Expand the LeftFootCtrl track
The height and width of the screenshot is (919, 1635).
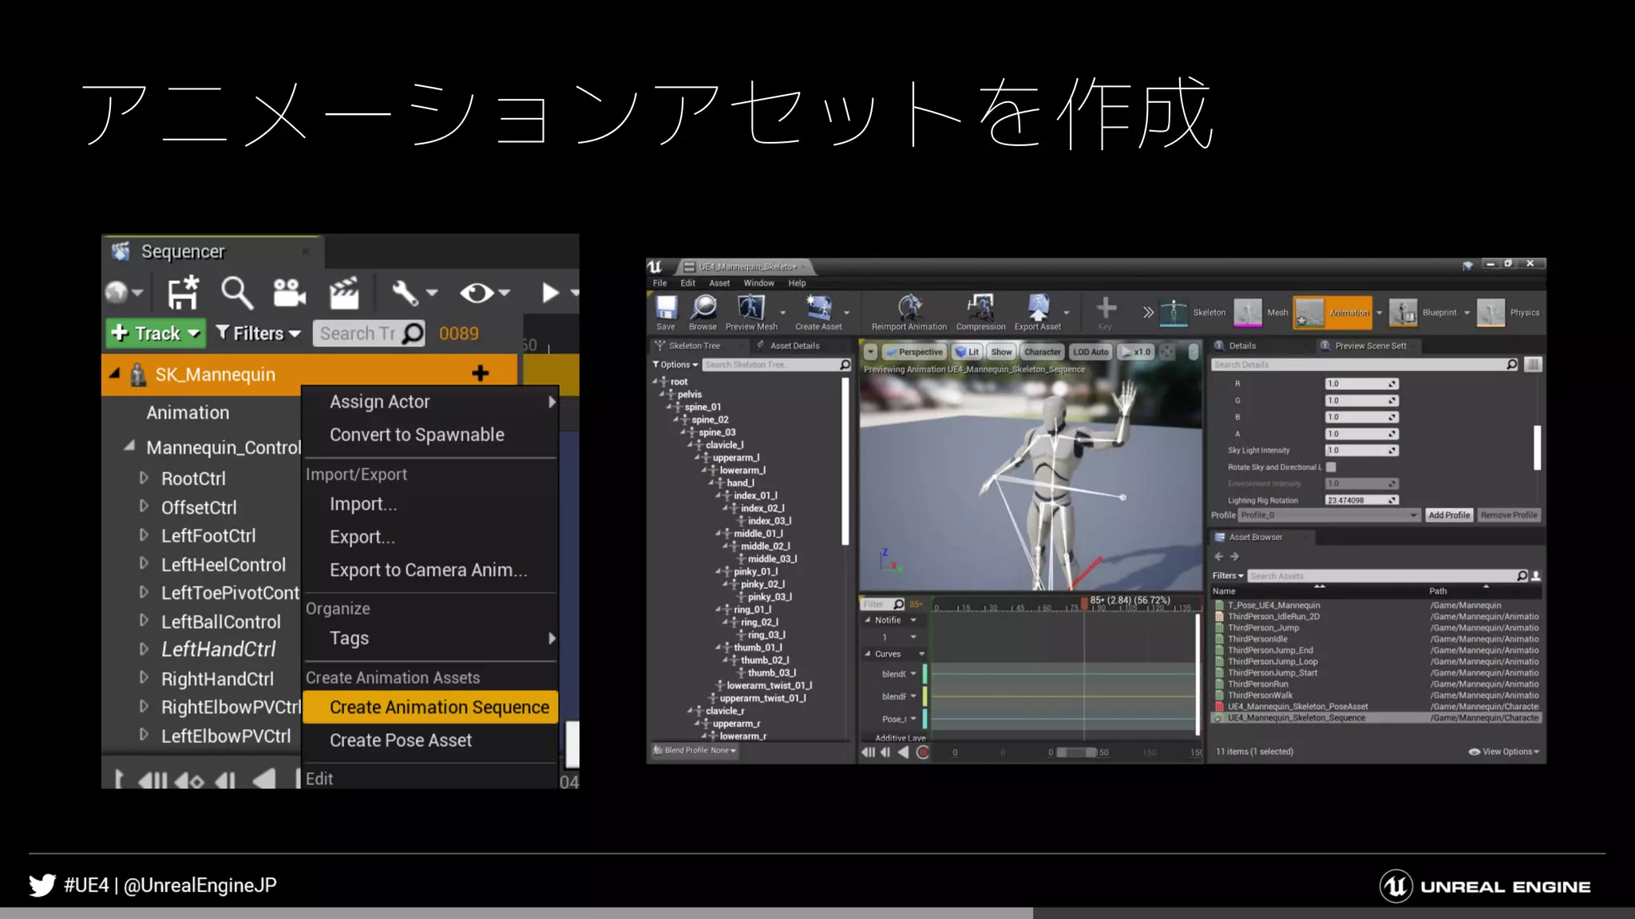(x=144, y=535)
